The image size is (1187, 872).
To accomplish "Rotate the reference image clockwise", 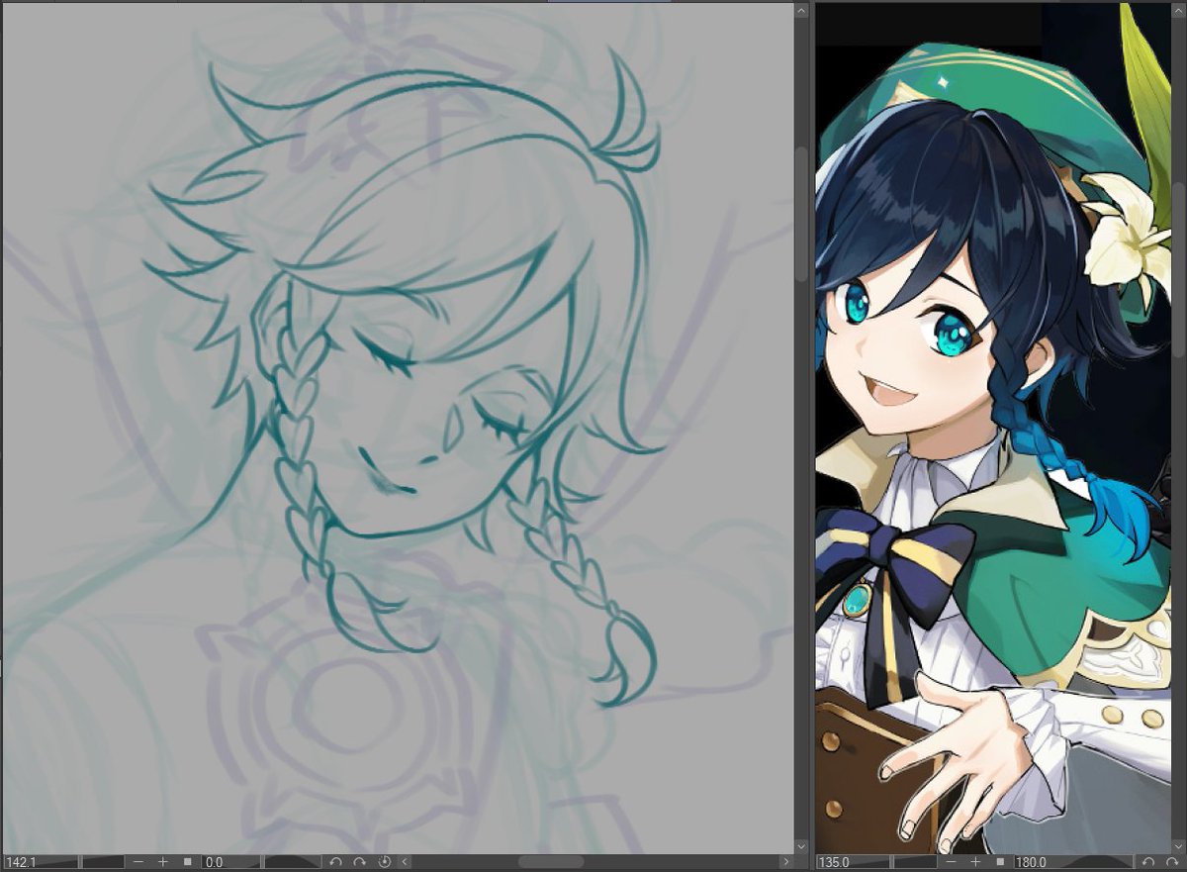I will [1172, 862].
